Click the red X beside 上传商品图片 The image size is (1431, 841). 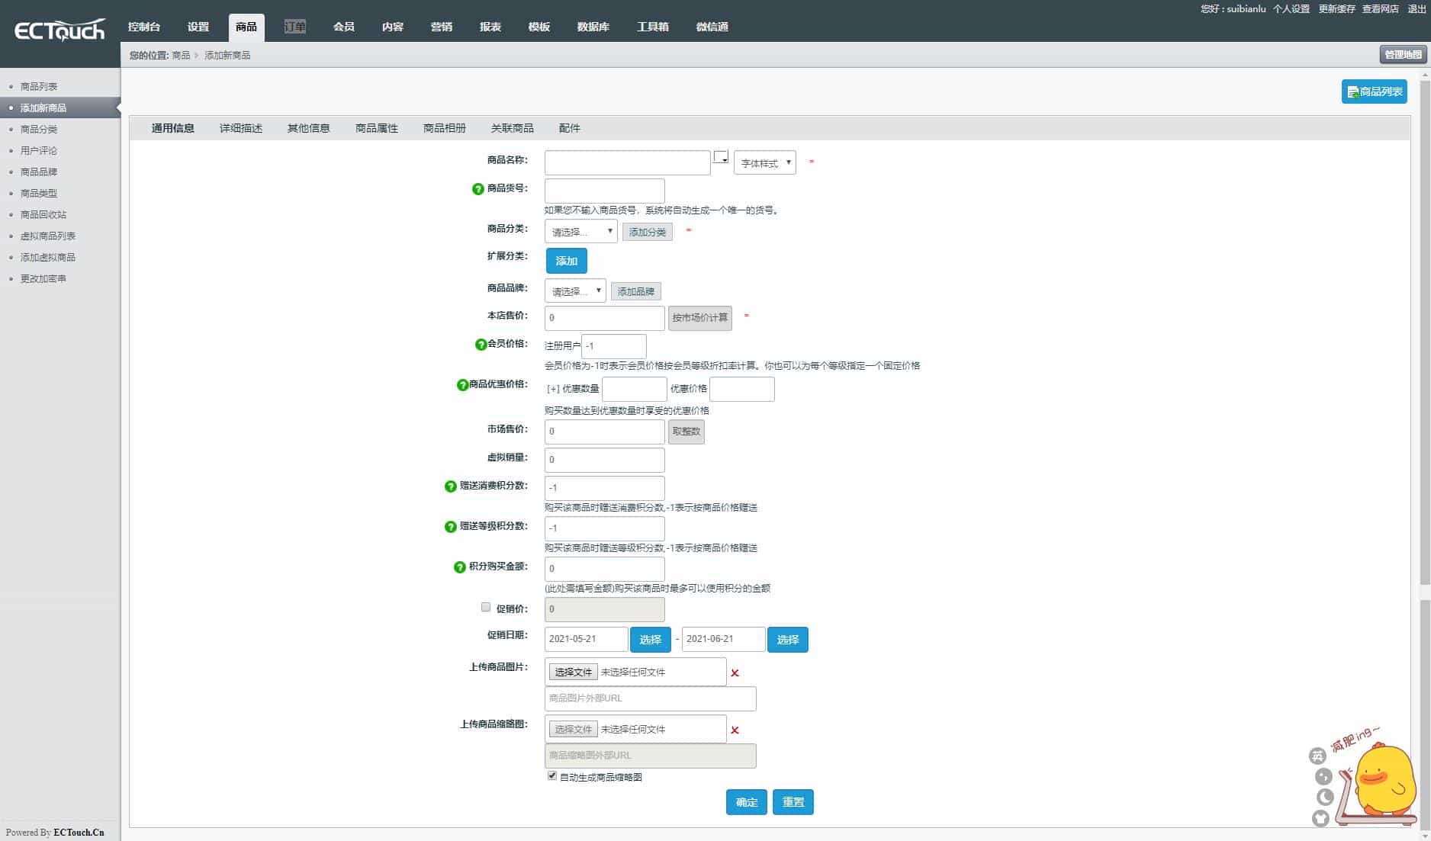click(x=735, y=673)
